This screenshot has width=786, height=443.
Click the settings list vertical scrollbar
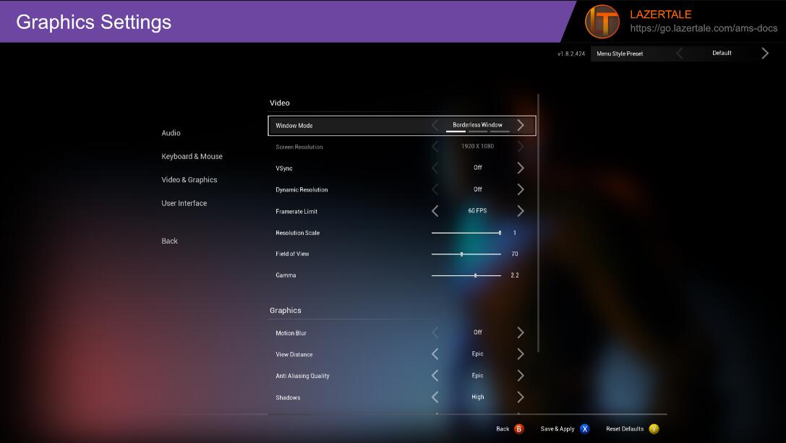pyautogui.click(x=539, y=217)
